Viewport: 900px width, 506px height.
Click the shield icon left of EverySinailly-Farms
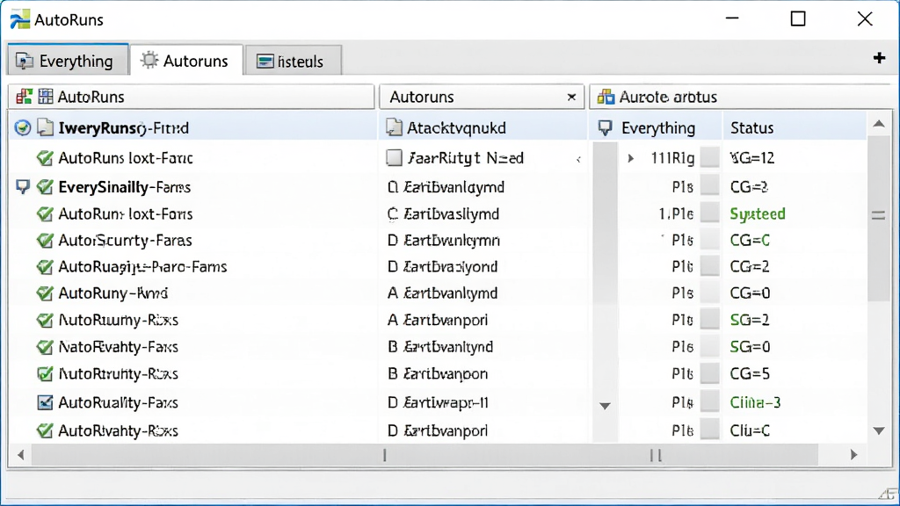point(22,186)
